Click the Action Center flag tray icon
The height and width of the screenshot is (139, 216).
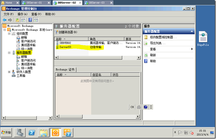click(180, 133)
